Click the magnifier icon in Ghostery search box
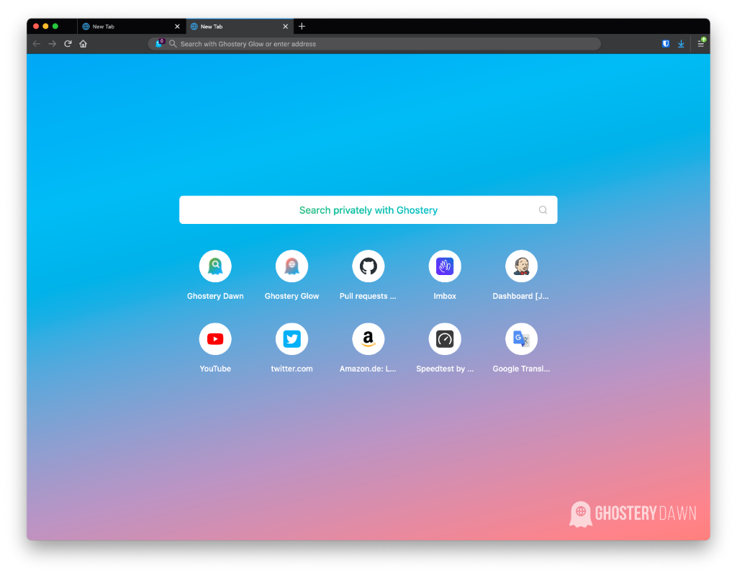The image size is (737, 576). (543, 210)
